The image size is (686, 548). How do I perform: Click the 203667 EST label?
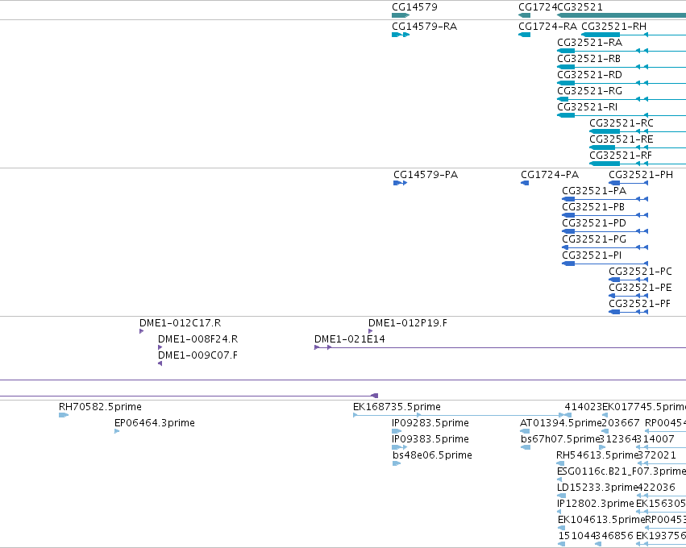point(621,423)
